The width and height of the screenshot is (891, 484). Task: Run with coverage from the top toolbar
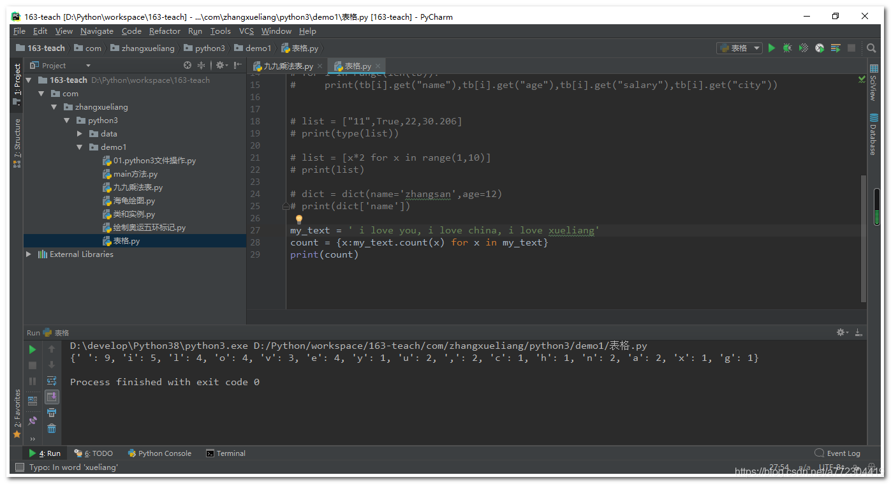tap(804, 48)
